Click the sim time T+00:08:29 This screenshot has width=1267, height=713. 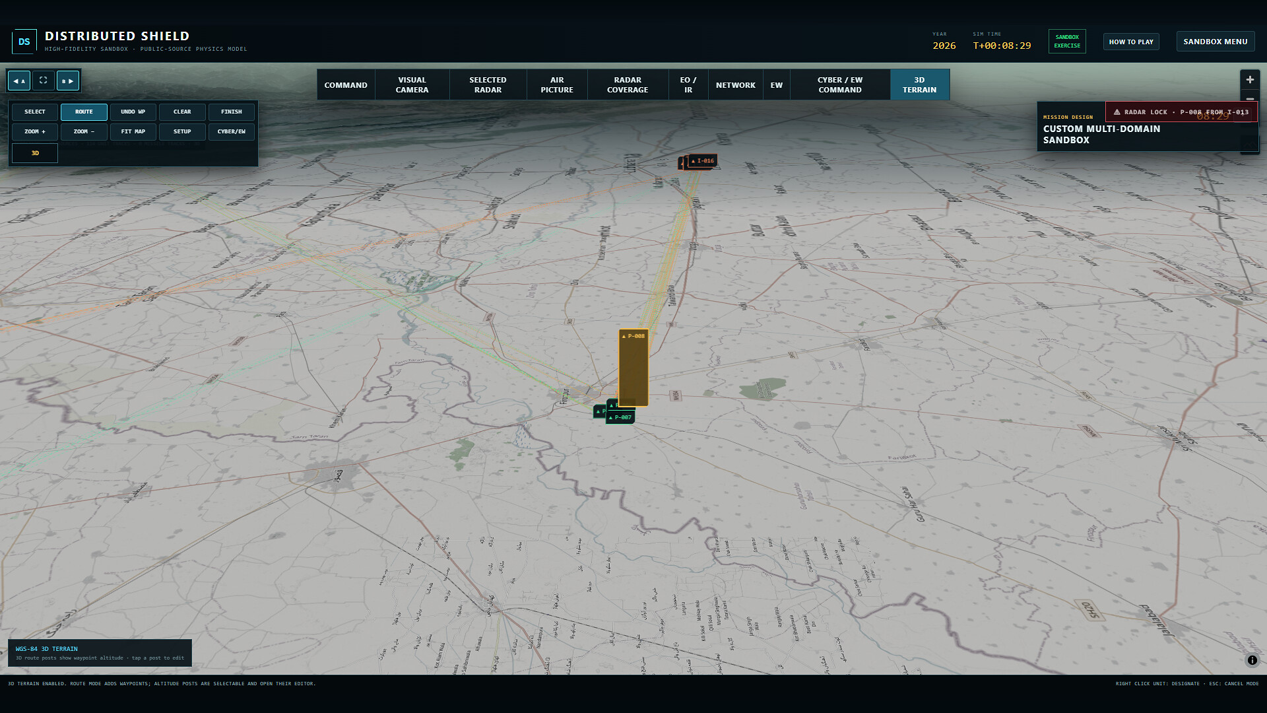pos(1002,46)
